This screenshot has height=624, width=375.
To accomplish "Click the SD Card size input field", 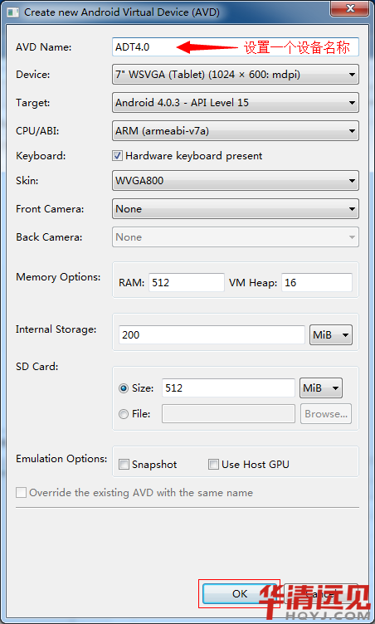I will 228,388.
